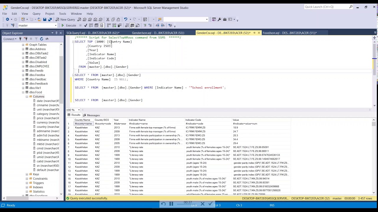The width and height of the screenshot is (378, 212).
Task: Click the Toolbox icon in toolbar
Action: [x=225, y=19]
